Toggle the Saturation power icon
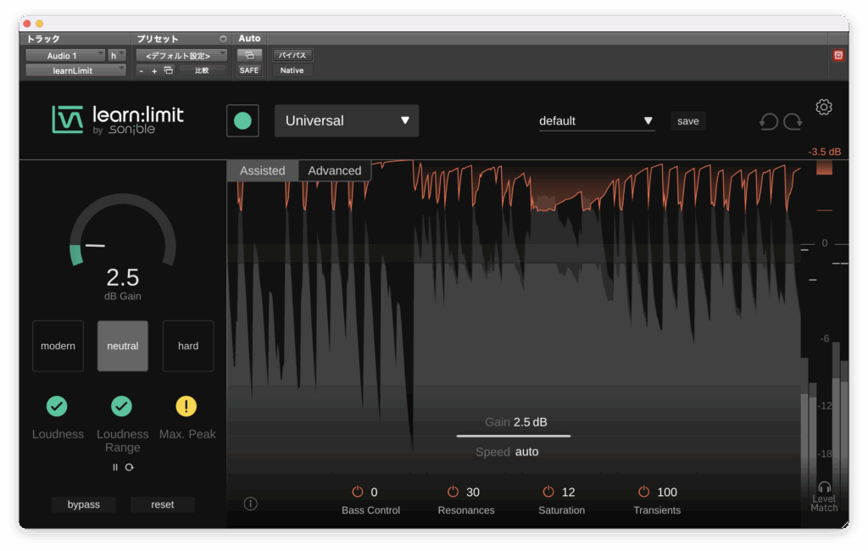This screenshot has width=868, height=551. pyautogui.click(x=548, y=491)
